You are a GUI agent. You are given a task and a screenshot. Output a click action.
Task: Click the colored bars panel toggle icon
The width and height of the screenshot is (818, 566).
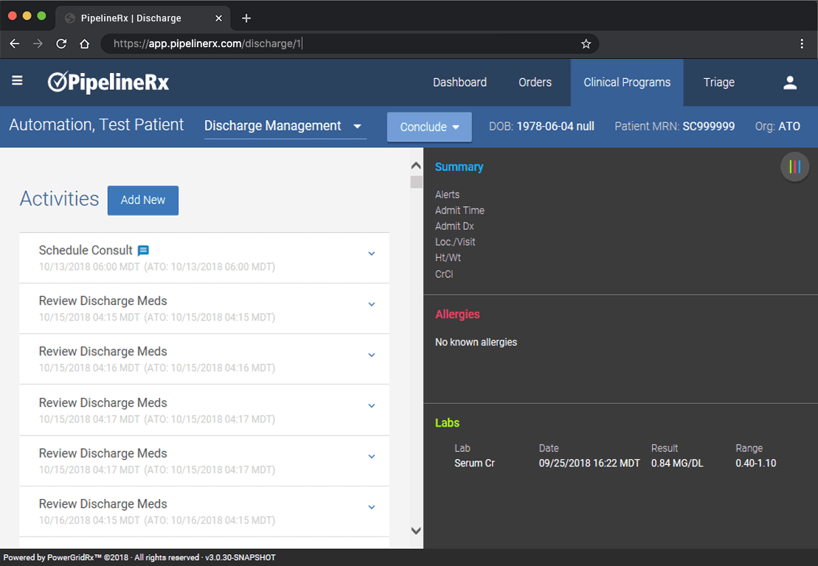[x=794, y=167]
